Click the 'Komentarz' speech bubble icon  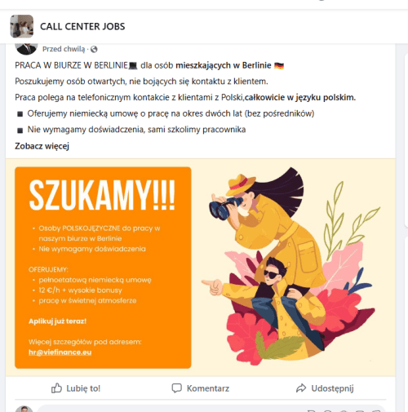click(177, 388)
